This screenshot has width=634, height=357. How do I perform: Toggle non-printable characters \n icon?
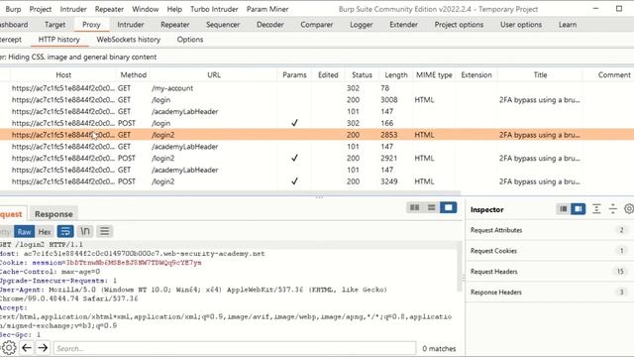click(85, 231)
